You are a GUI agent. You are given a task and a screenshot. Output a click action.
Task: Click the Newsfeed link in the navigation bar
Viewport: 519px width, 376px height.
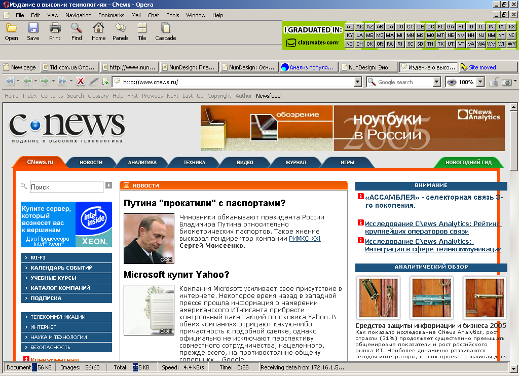coord(268,96)
